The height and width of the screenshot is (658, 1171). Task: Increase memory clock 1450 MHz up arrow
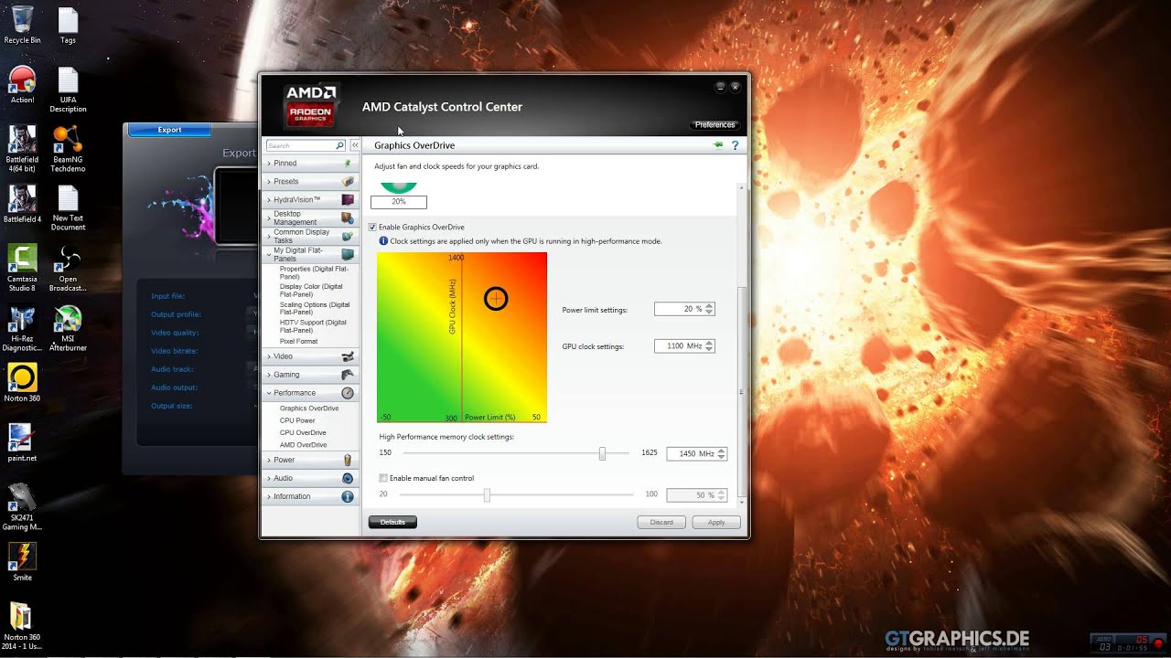click(722, 451)
